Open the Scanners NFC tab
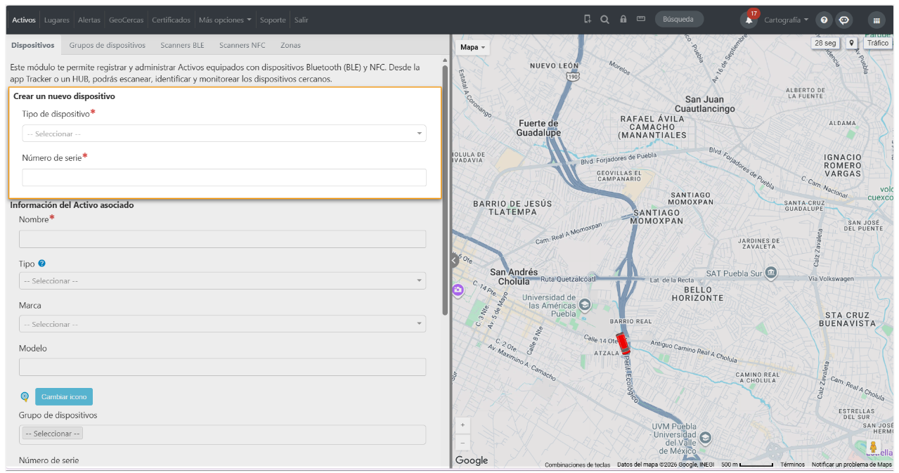 (x=242, y=45)
